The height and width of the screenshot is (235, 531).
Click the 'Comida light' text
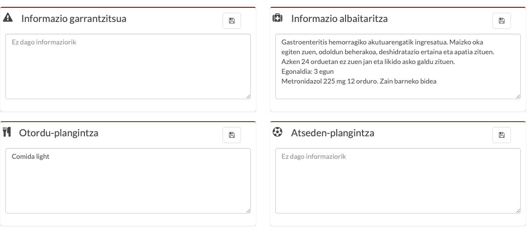tap(30, 157)
